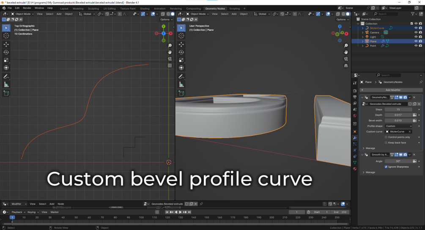Play the animation in timeline
425x230 pixels.
[180, 212]
